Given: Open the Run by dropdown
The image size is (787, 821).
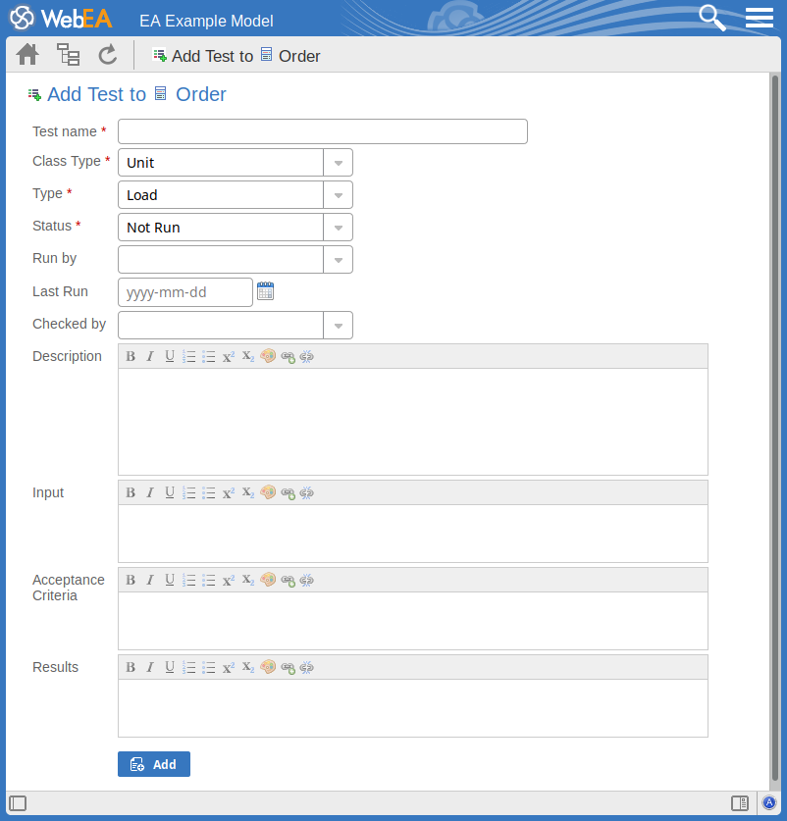Looking at the screenshot, I should click(x=338, y=260).
